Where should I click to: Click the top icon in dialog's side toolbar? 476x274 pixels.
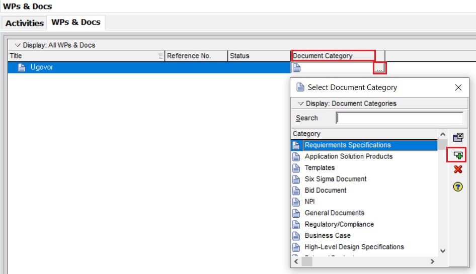[x=458, y=137]
